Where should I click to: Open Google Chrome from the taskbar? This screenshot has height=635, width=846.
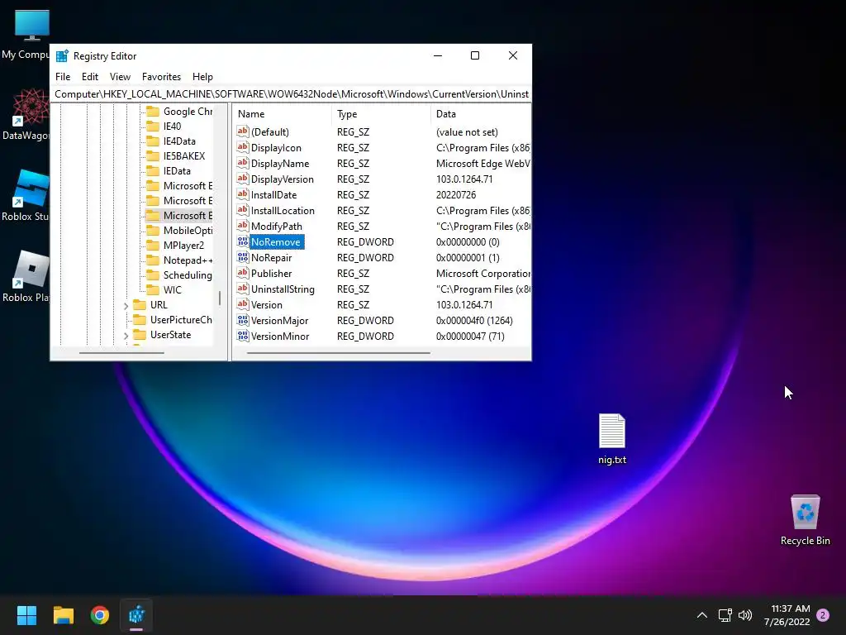(100, 615)
